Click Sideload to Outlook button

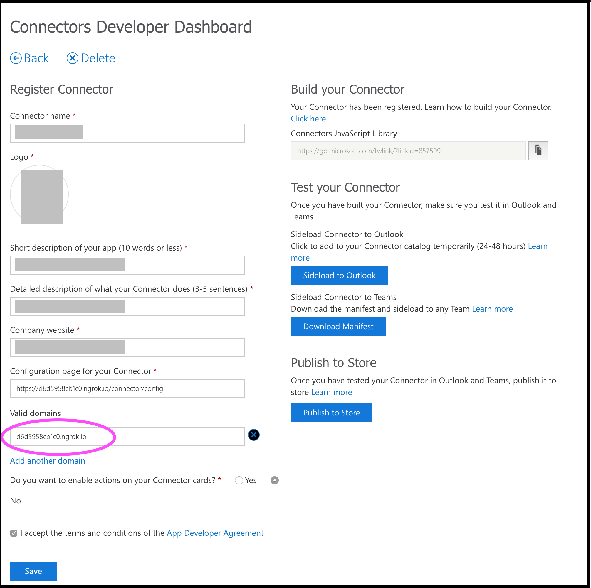tap(339, 275)
